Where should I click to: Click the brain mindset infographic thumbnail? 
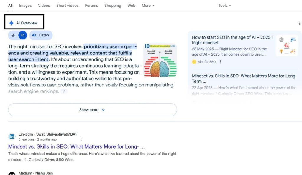point(160,60)
